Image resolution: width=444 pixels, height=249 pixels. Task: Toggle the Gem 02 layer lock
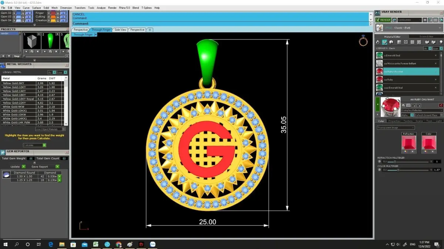click(23, 13)
